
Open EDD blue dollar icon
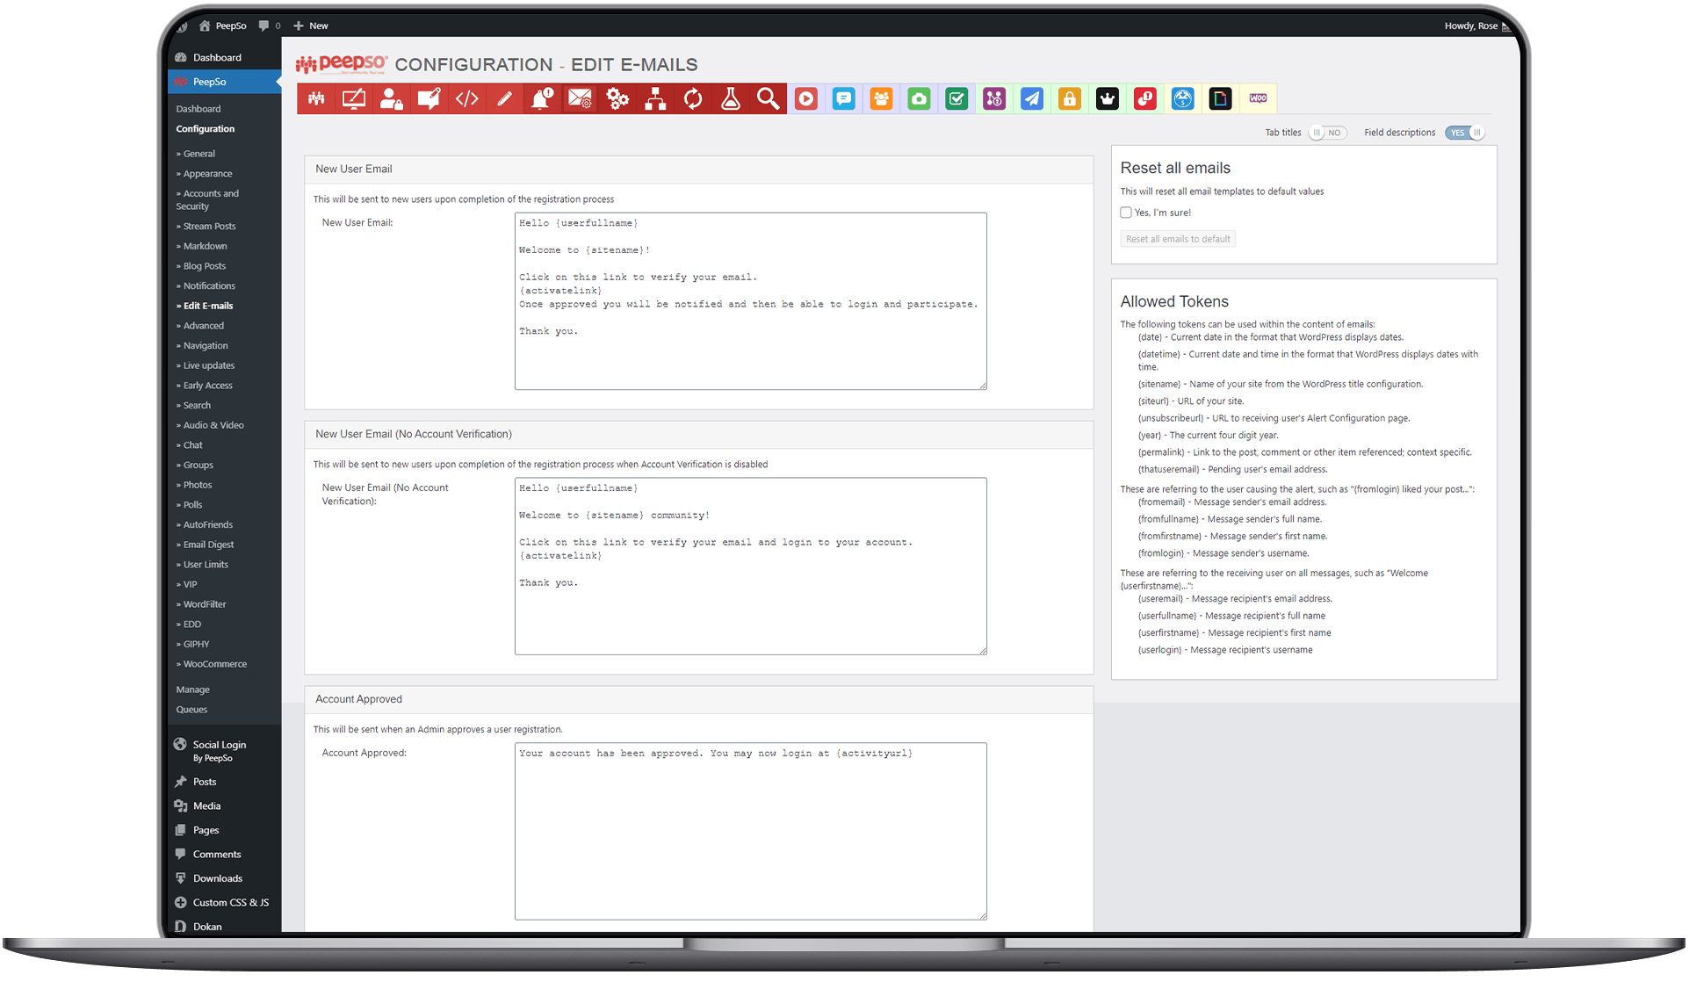tap(1183, 99)
